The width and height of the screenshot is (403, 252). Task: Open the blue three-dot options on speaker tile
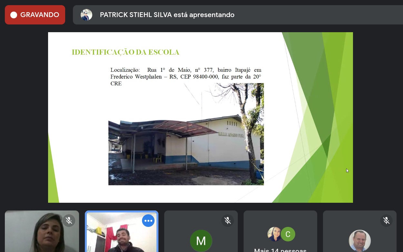point(148,221)
